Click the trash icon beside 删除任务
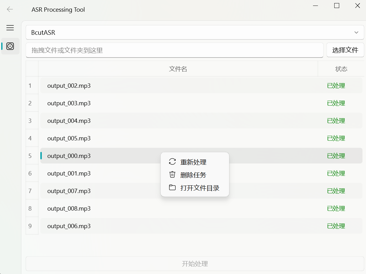Viewport: 366px width, 274px height. tap(172, 174)
